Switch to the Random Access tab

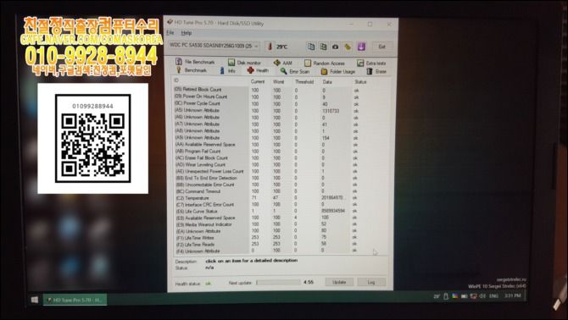[325, 63]
